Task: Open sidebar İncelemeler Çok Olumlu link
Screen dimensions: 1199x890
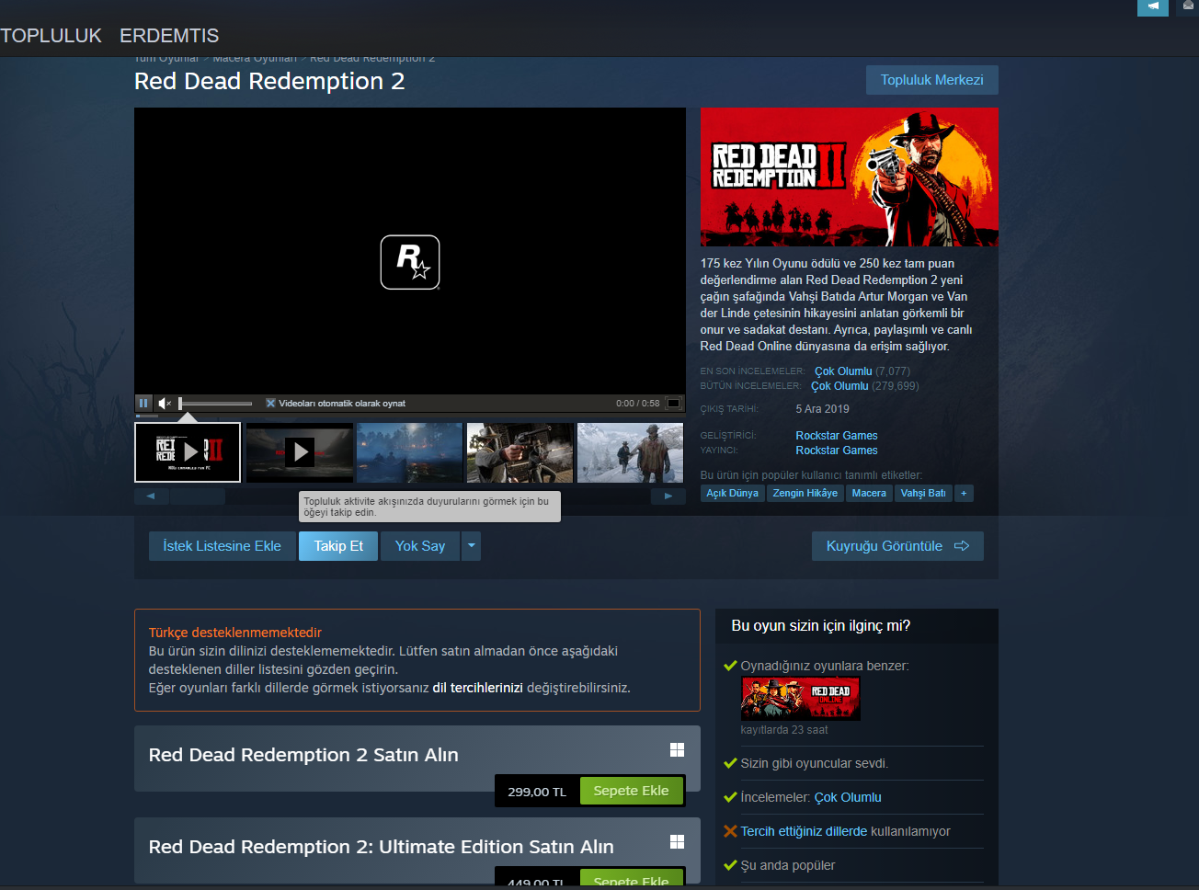Action: point(848,797)
